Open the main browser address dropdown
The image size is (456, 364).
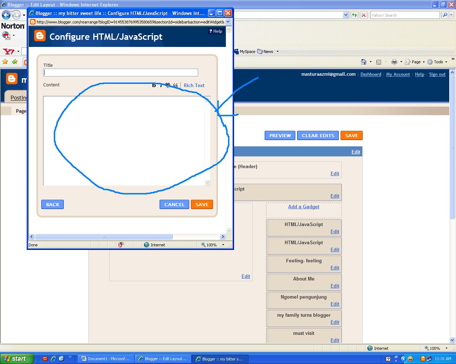[346, 15]
